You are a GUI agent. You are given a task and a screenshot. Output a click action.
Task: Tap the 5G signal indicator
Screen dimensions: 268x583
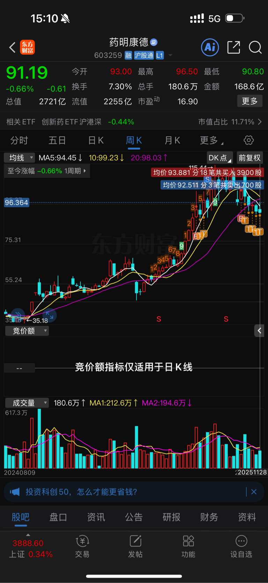pyautogui.click(x=215, y=19)
